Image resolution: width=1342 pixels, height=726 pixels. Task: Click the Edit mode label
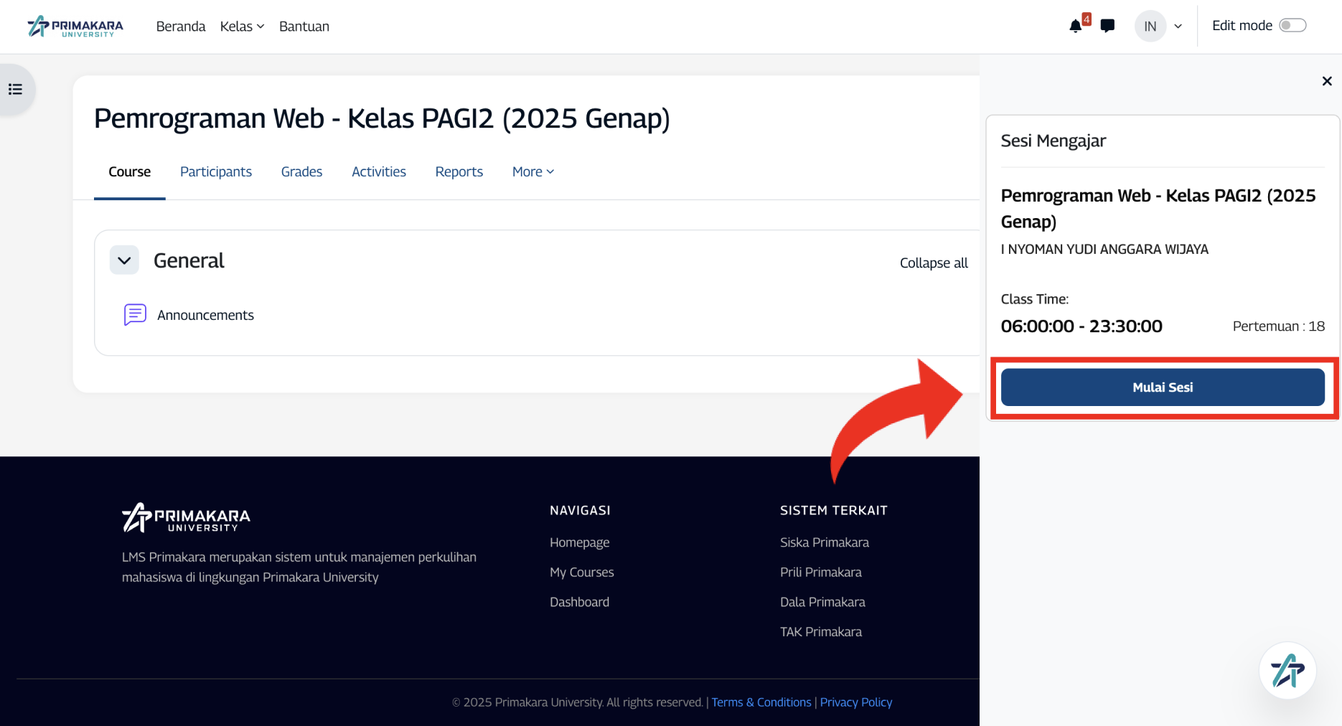coord(1242,26)
